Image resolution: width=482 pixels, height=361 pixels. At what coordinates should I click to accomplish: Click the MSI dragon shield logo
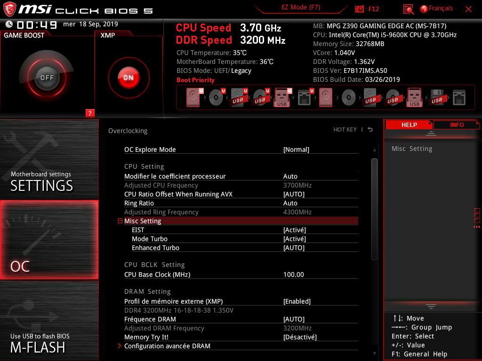tap(9, 9)
